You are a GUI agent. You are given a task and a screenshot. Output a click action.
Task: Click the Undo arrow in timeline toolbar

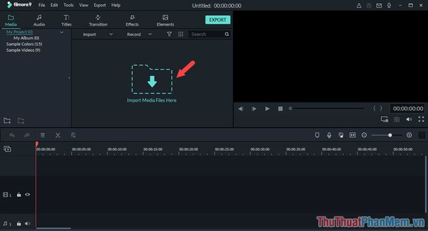(x=12, y=135)
